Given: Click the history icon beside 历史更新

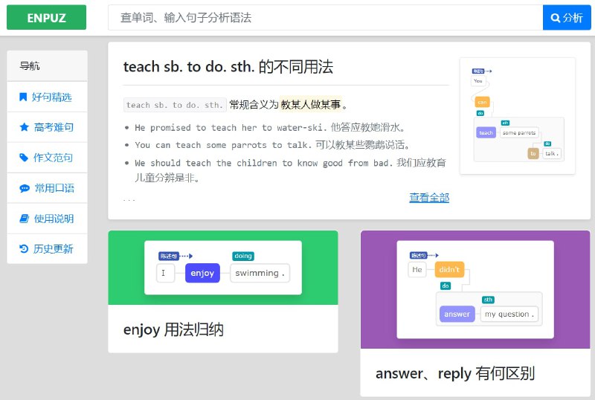Looking at the screenshot, I should 24,249.
